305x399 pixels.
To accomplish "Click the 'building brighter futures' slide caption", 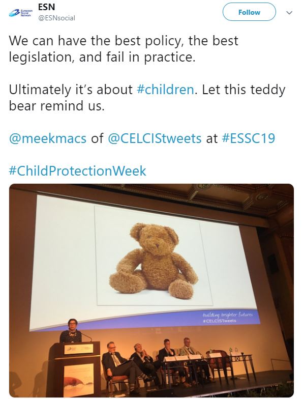I will click(x=228, y=315).
